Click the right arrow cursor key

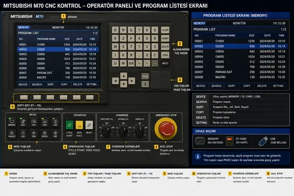pyautogui.click(x=132, y=81)
